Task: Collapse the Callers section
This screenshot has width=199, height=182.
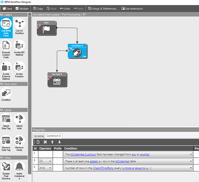Action: click(2, 15)
